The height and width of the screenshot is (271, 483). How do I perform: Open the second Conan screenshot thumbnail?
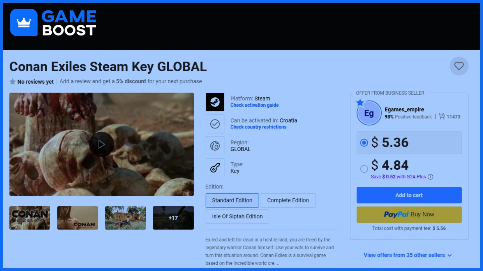[78, 218]
